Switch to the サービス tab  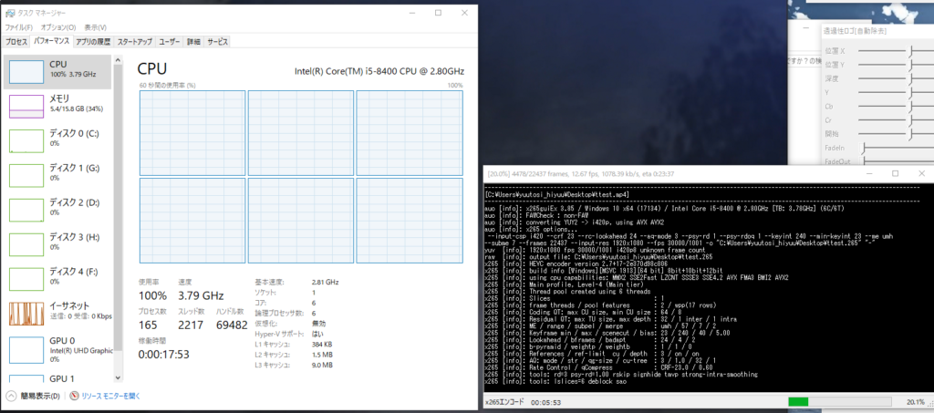tap(217, 42)
